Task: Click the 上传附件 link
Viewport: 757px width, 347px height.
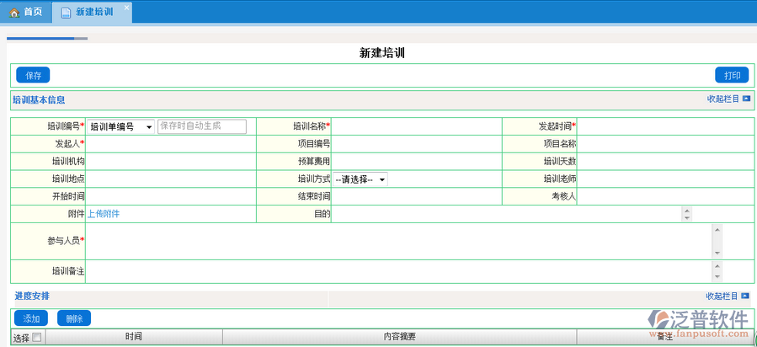Action: 104,215
